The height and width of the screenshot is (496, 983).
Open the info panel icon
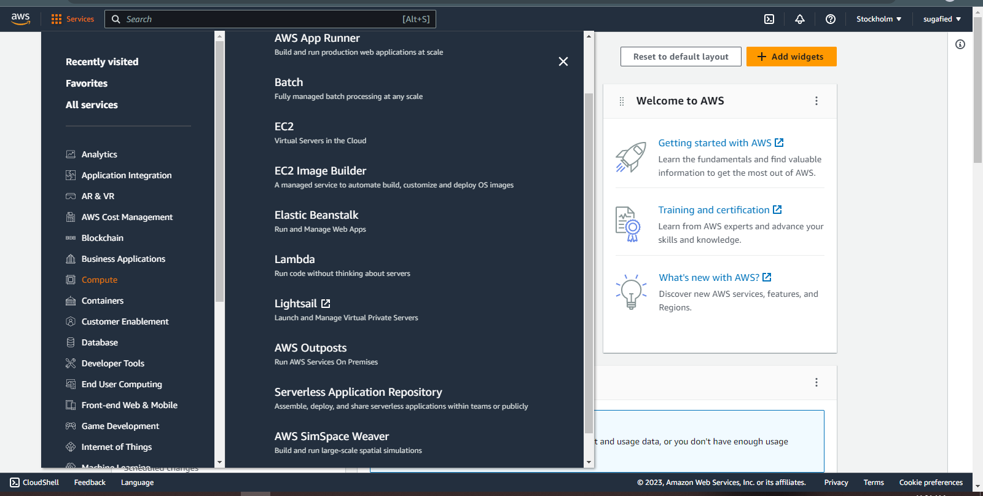tap(960, 44)
